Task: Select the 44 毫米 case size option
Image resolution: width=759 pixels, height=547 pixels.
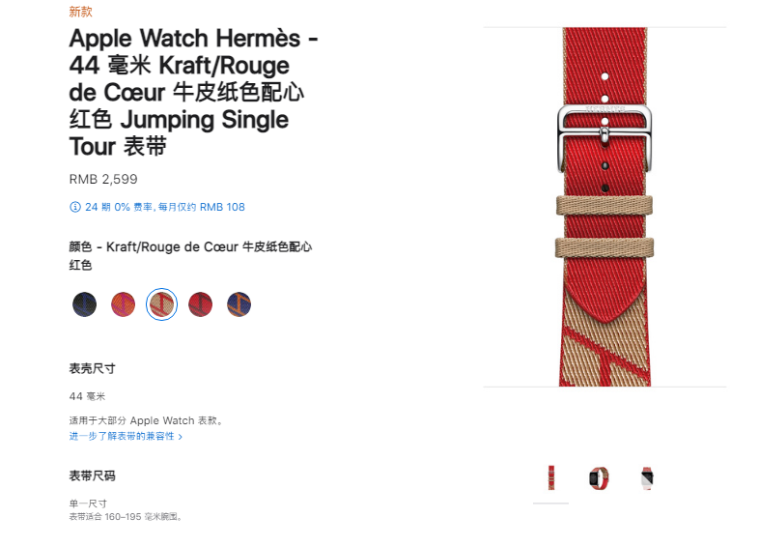Action: (87, 396)
